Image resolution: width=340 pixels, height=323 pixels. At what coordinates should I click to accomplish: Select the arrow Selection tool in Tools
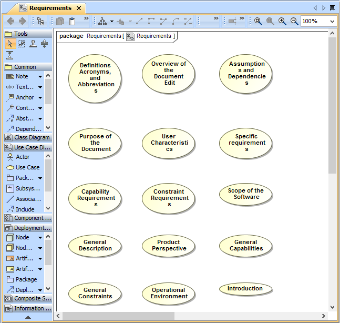[x=10, y=44]
